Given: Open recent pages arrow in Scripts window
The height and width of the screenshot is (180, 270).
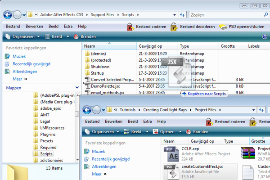Looking at the screenshot, I should (x=24, y=15).
